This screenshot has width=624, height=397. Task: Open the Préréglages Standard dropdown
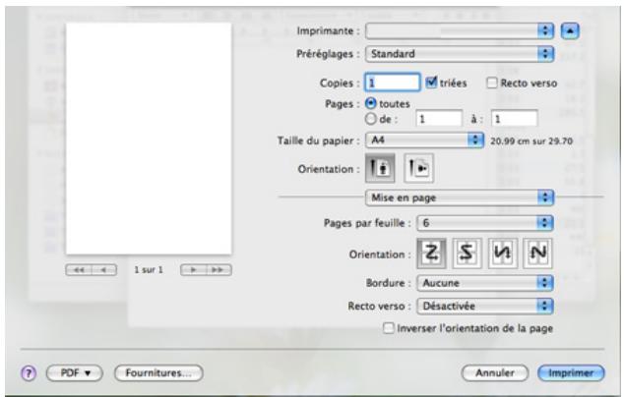460,54
